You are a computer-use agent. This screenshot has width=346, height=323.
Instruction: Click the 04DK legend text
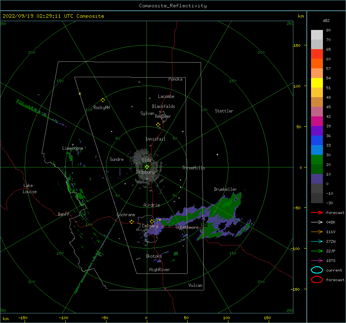[x=331, y=222]
